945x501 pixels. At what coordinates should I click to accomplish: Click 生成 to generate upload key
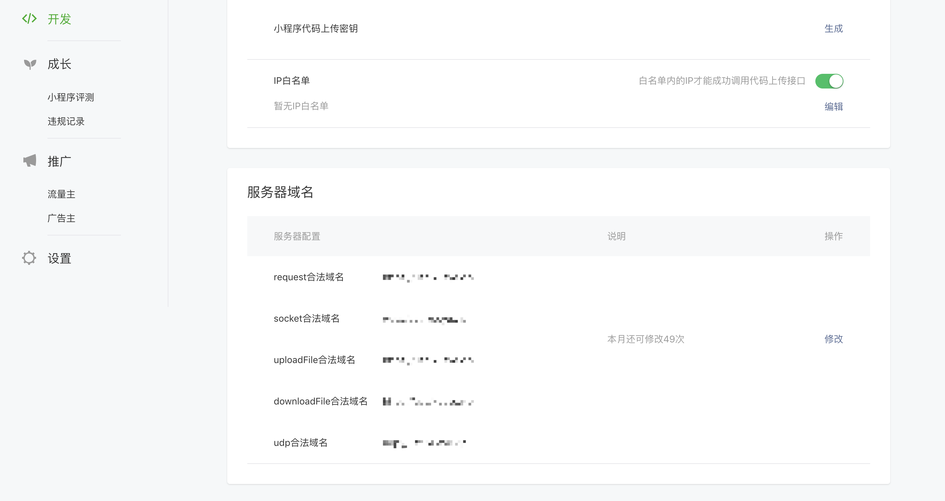point(833,29)
